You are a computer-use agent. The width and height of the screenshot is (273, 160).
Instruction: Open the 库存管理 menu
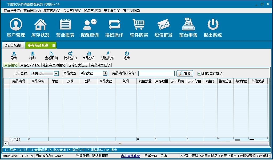[x=52, y=11]
